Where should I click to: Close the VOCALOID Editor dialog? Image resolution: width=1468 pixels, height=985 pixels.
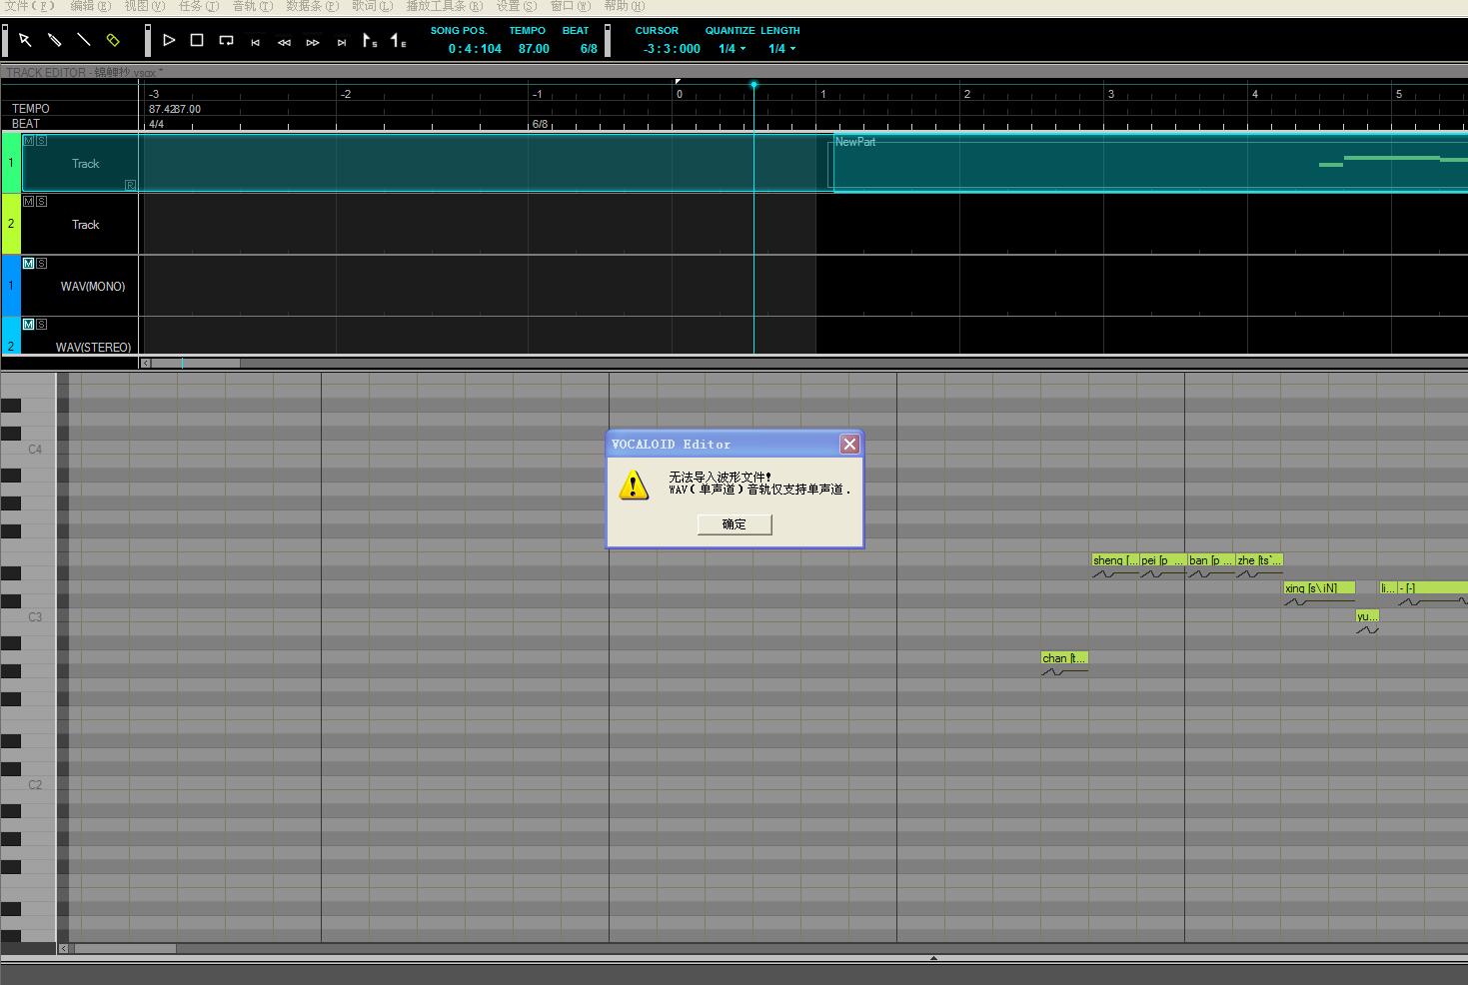pos(849,445)
